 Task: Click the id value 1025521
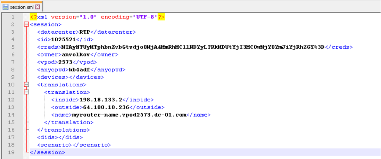coord(63,40)
